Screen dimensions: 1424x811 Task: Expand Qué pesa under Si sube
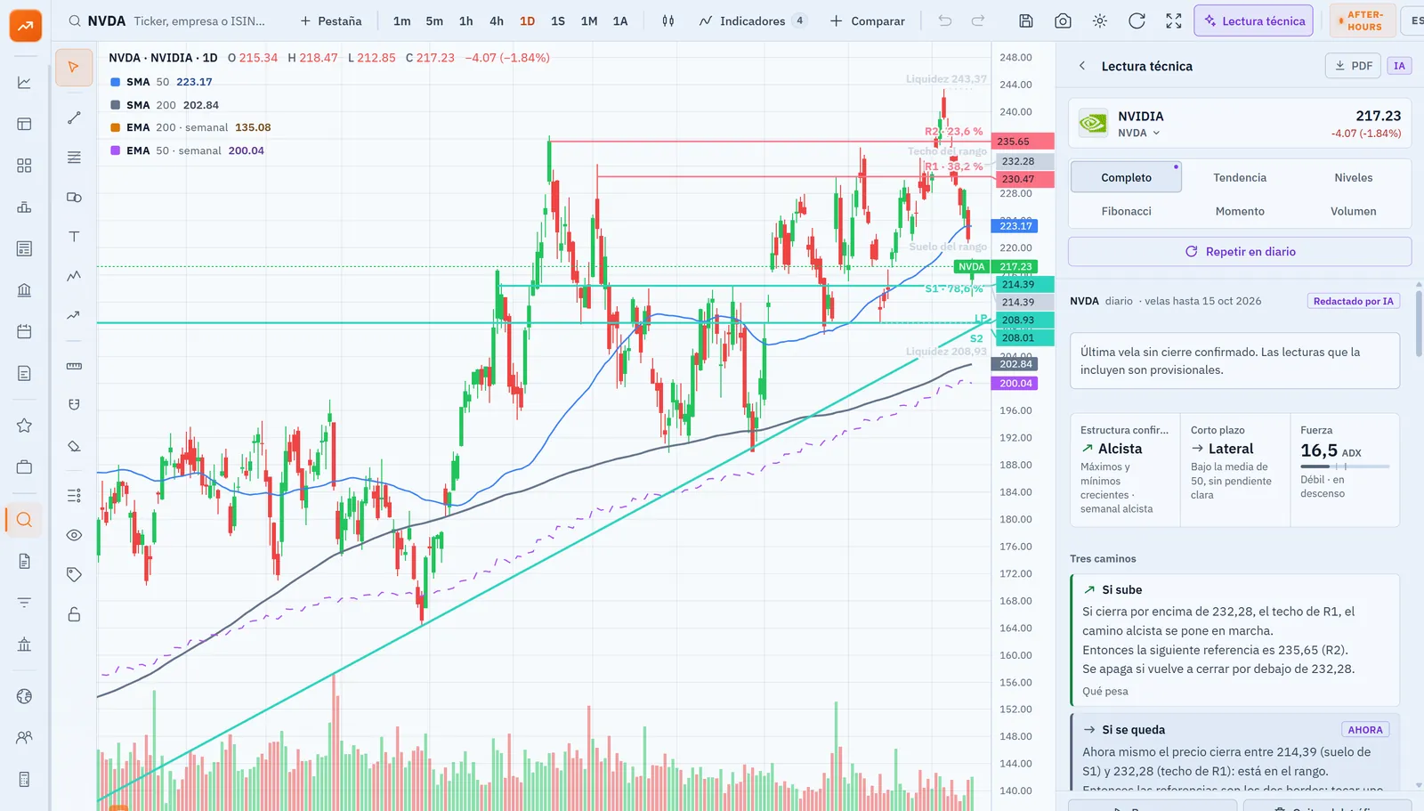(1104, 691)
